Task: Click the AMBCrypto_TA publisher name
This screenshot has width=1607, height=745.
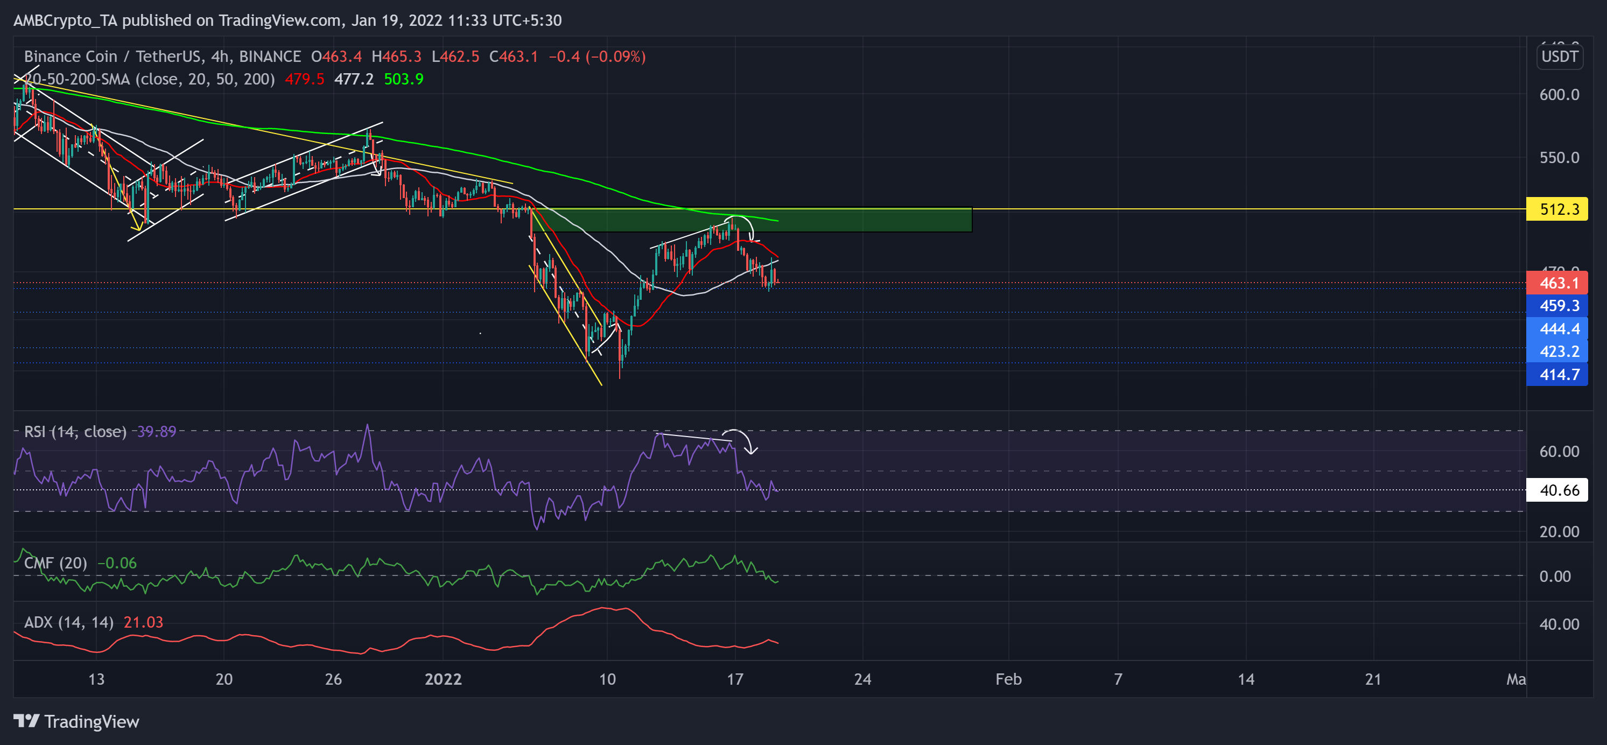Action: tap(62, 20)
